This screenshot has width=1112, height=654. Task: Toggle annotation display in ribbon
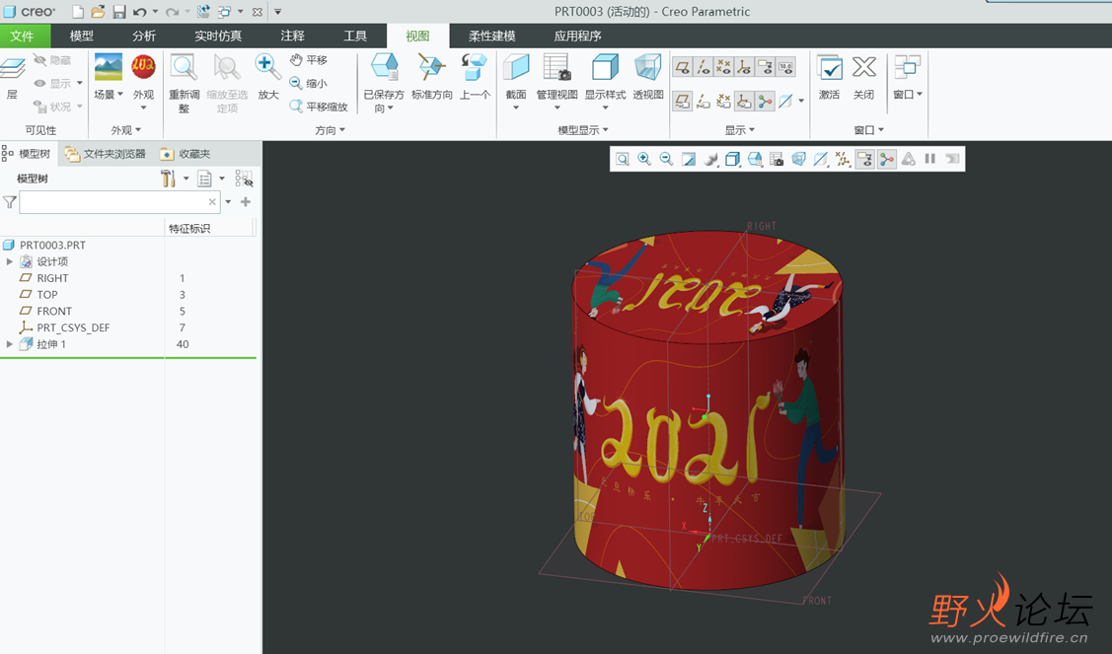click(765, 67)
